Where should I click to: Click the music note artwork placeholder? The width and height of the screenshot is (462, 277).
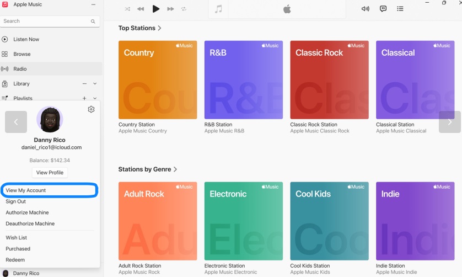(x=218, y=9)
